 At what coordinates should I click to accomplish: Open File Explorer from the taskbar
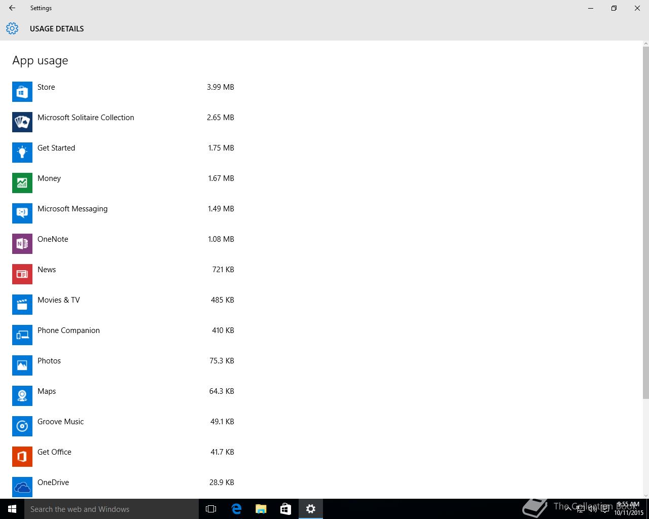(261, 509)
